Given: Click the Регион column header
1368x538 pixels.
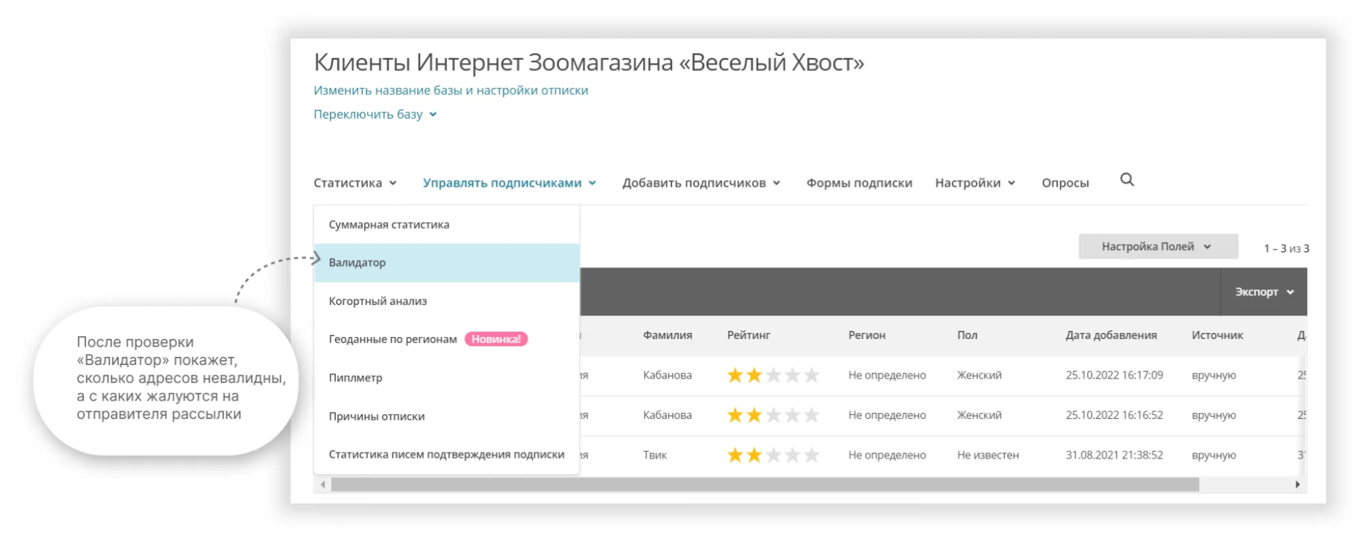Looking at the screenshot, I should tap(866, 335).
